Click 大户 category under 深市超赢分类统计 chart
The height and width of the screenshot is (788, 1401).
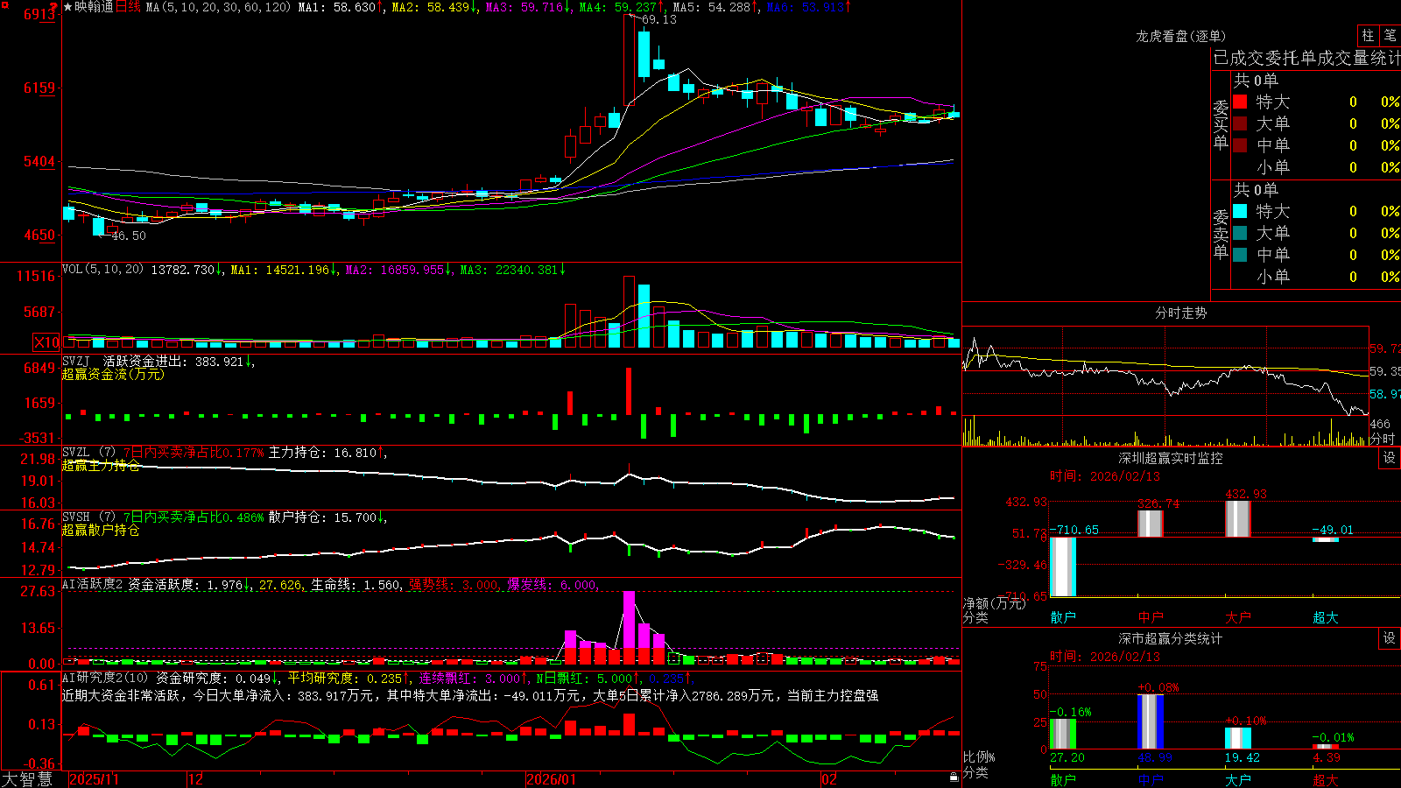coord(1238,779)
